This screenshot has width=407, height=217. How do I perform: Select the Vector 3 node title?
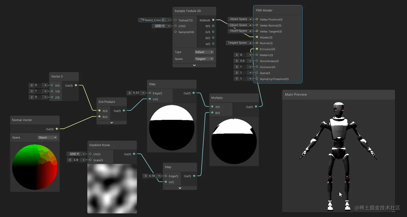(x=57, y=76)
